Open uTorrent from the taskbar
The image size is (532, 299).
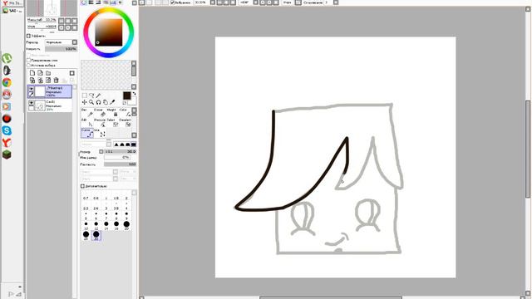pos(7,58)
